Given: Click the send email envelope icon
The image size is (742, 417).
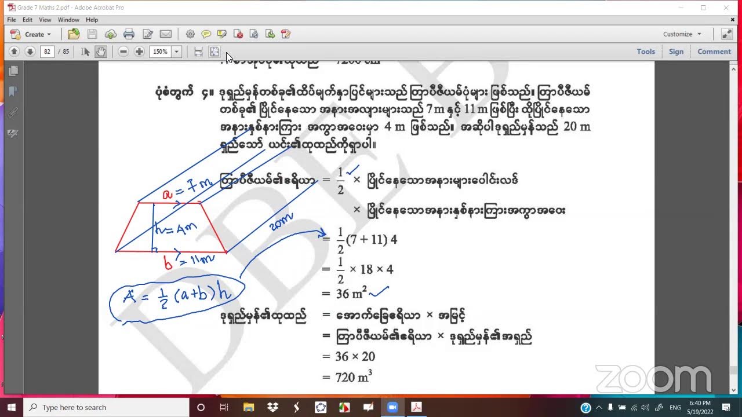Looking at the screenshot, I should (166, 34).
